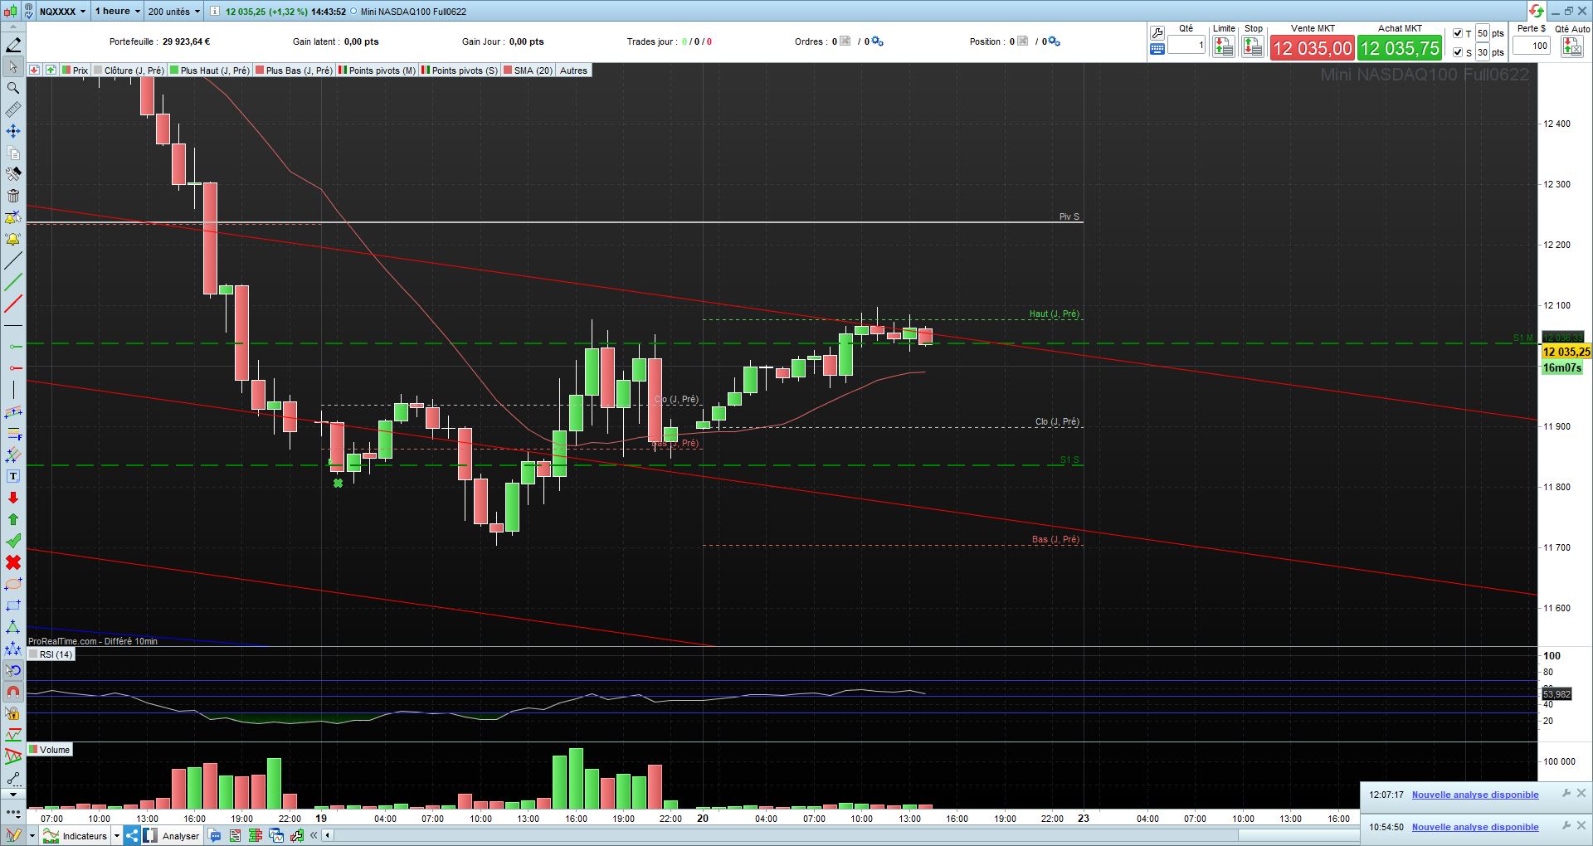Select the pencil drawing tool
The width and height of the screenshot is (1593, 846).
pos(13,45)
